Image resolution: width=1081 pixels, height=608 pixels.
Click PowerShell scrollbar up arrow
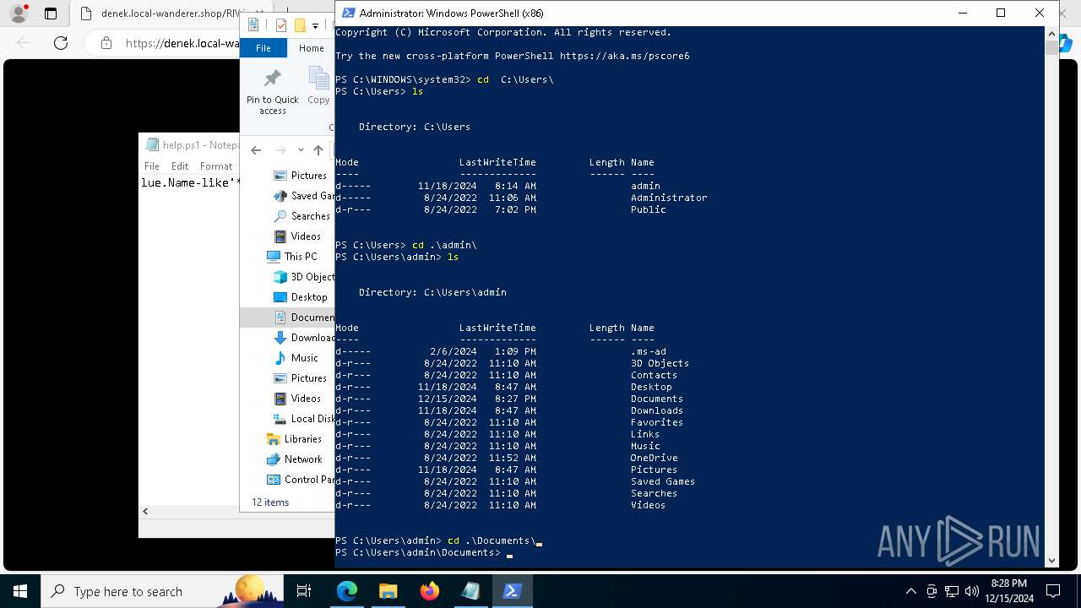click(x=1051, y=34)
